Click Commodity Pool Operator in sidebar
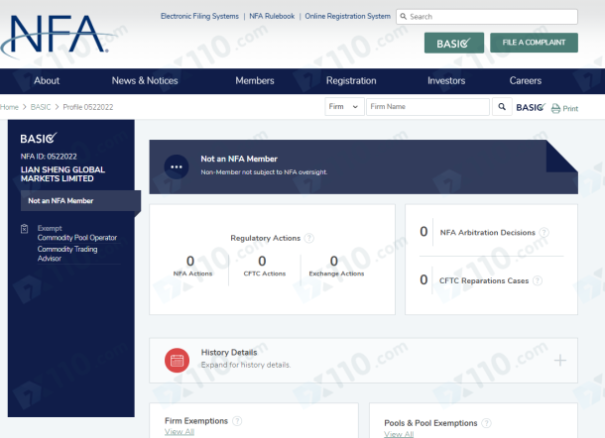This screenshot has width=605, height=438. pyautogui.click(x=77, y=238)
